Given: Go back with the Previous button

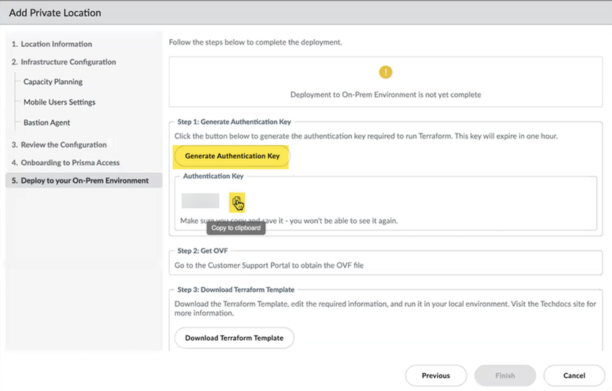Looking at the screenshot, I should tap(436, 375).
